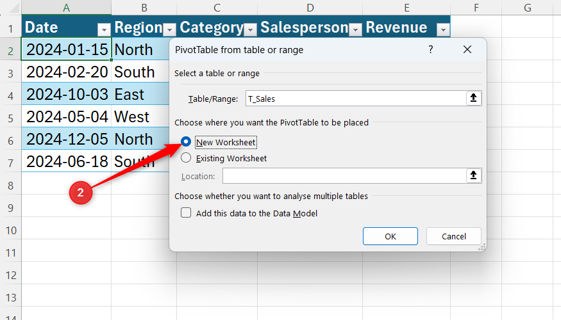Select row 10 header
Screen dimensions: 561x320
[x=11, y=230]
